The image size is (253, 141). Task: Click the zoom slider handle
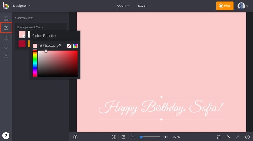point(141,137)
